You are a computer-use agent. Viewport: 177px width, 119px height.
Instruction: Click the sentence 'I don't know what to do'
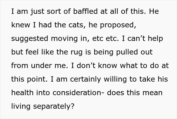[115, 66]
